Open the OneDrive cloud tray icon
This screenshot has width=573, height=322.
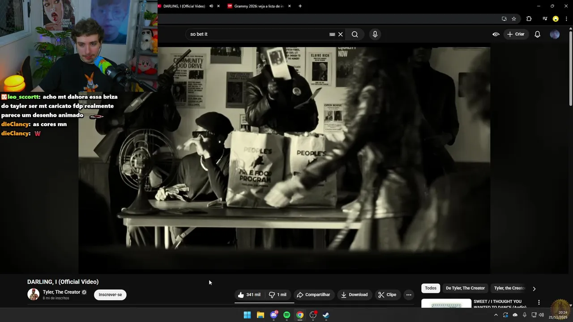[515, 315]
